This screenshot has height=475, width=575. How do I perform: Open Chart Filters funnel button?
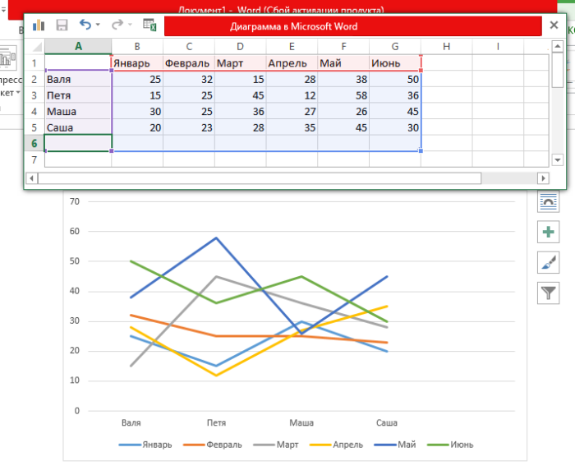[548, 293]
